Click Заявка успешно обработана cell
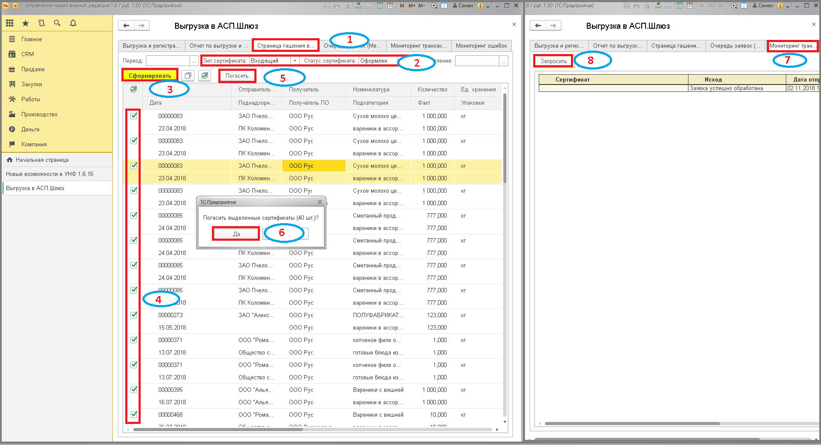The width and height of the screenshot is (821, 445). tap(737, 88)
